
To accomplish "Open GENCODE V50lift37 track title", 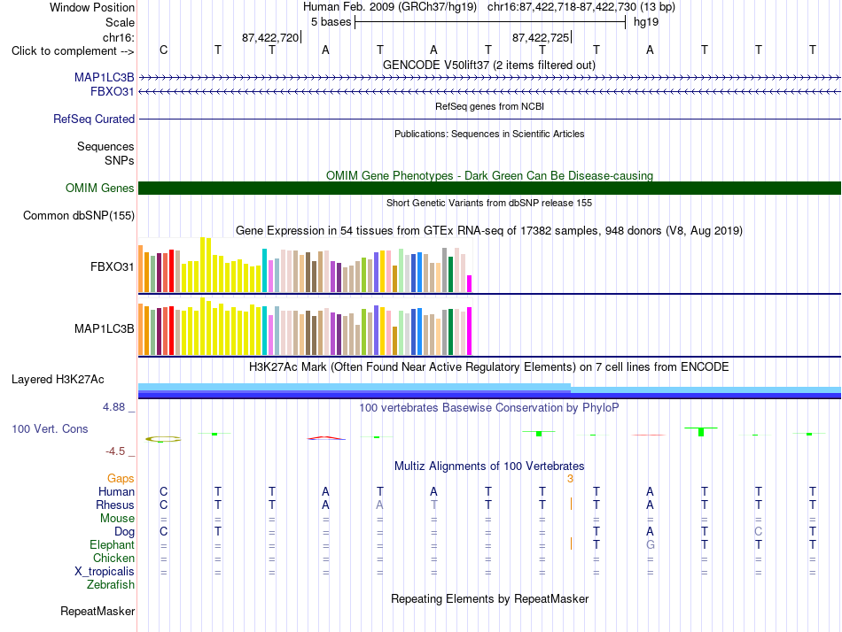I will tap(488, 65).
